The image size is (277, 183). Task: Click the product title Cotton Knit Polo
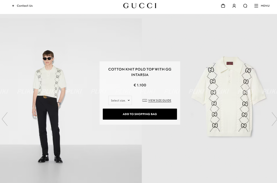140,72
